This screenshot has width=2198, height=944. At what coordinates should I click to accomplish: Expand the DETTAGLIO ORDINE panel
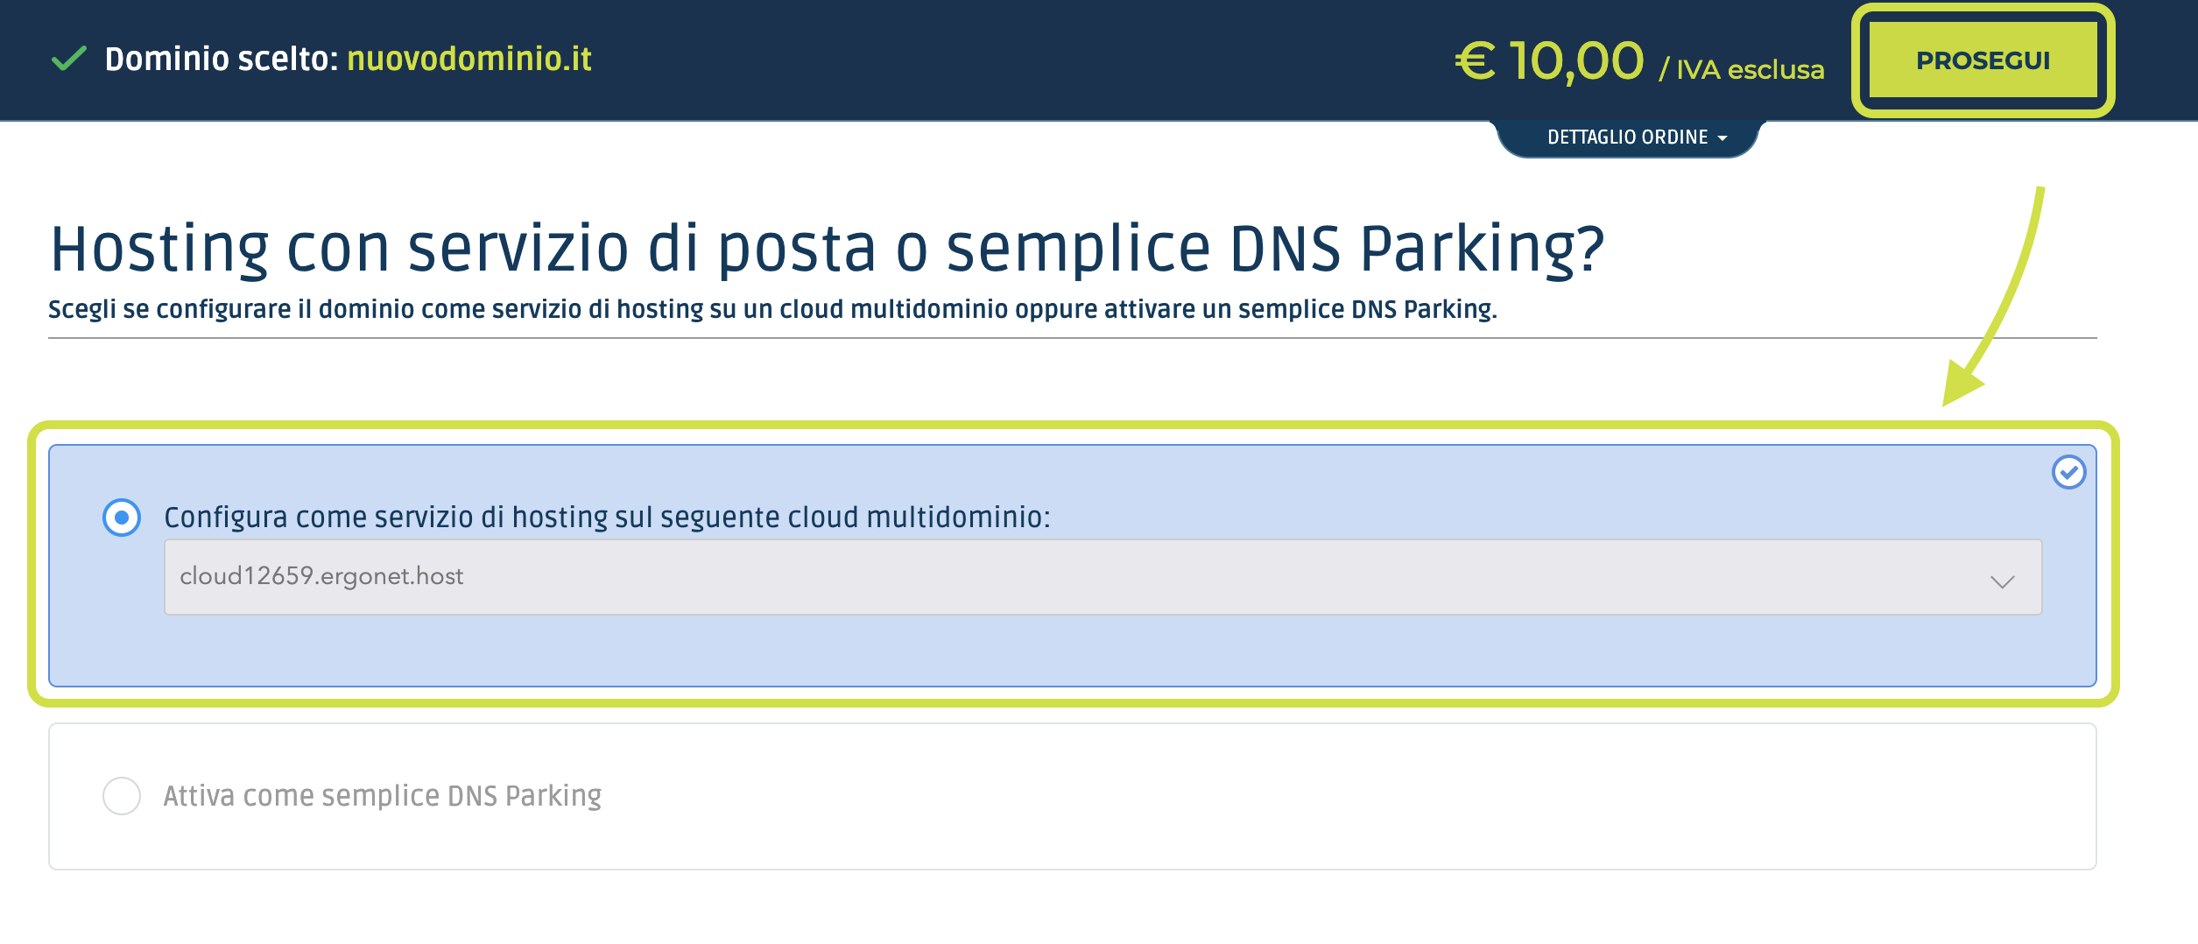click(1627, 137)
